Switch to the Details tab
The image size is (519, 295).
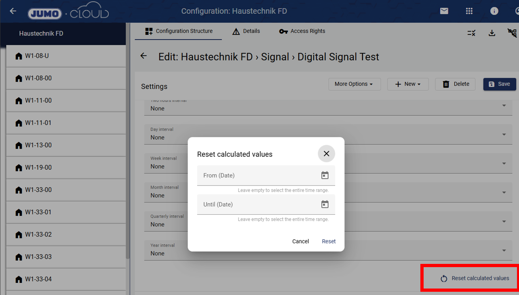pyautogui.click(x=246, y=31)
